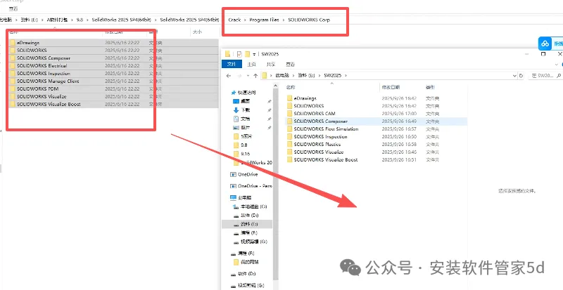Open the 文件 tab in SW2025 window
563x290 pixels.
[x=232, y=65]
